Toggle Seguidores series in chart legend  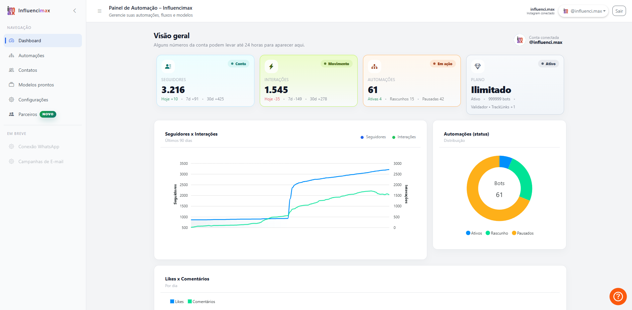coord(373,137)
